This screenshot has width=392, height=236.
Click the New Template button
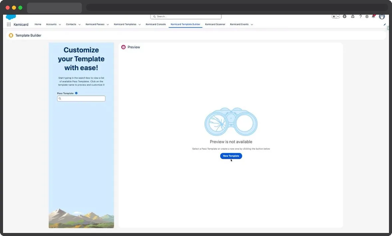(x=231, y=156)
